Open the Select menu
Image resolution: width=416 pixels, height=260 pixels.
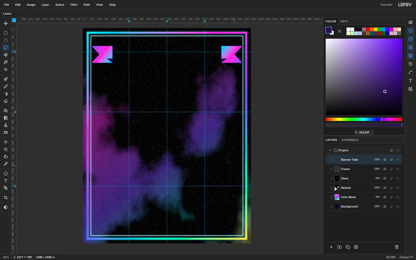click(60, 5)
